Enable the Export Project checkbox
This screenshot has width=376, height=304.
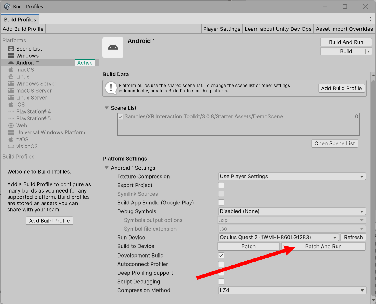(221, 185)
